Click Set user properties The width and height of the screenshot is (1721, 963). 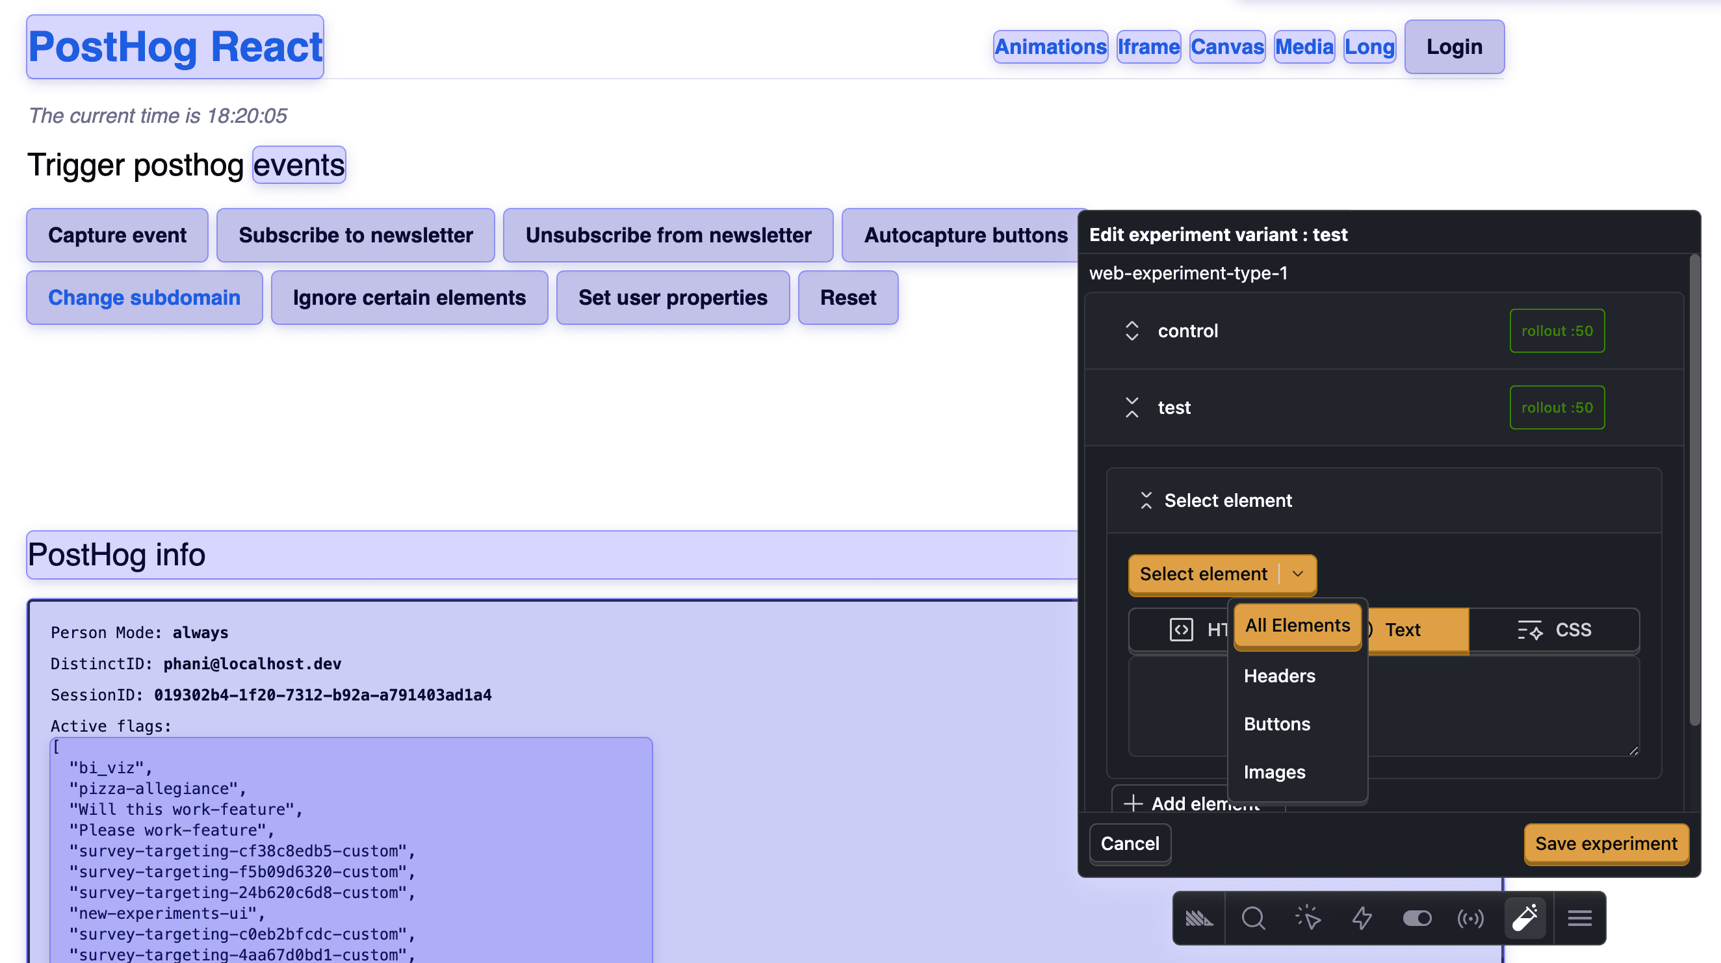click(x=673, y=298)
